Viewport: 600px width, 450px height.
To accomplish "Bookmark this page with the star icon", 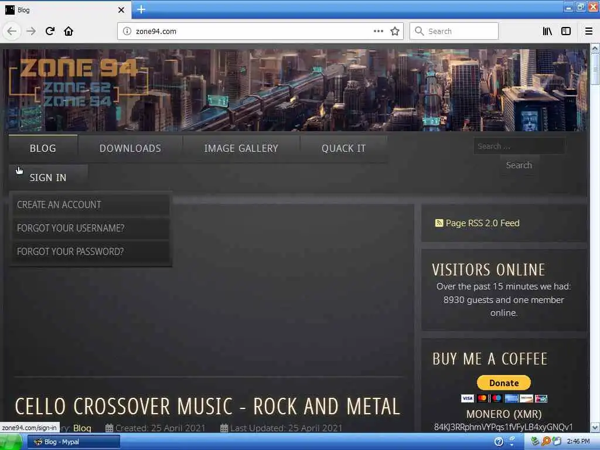I will [395, 31].
